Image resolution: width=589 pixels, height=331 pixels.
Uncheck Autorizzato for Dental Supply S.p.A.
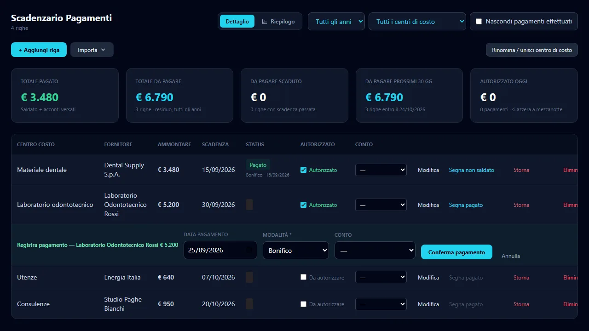[303, 170]
